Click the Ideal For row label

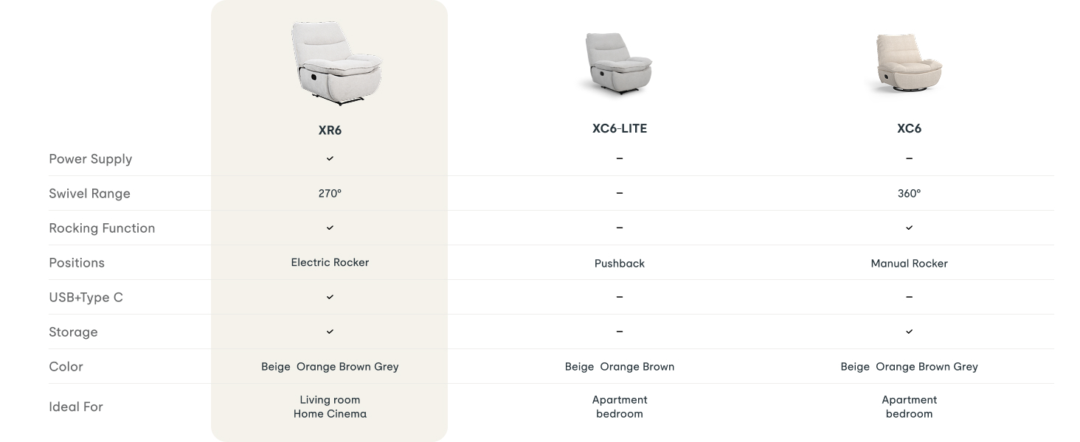click(x=76, y=407)
